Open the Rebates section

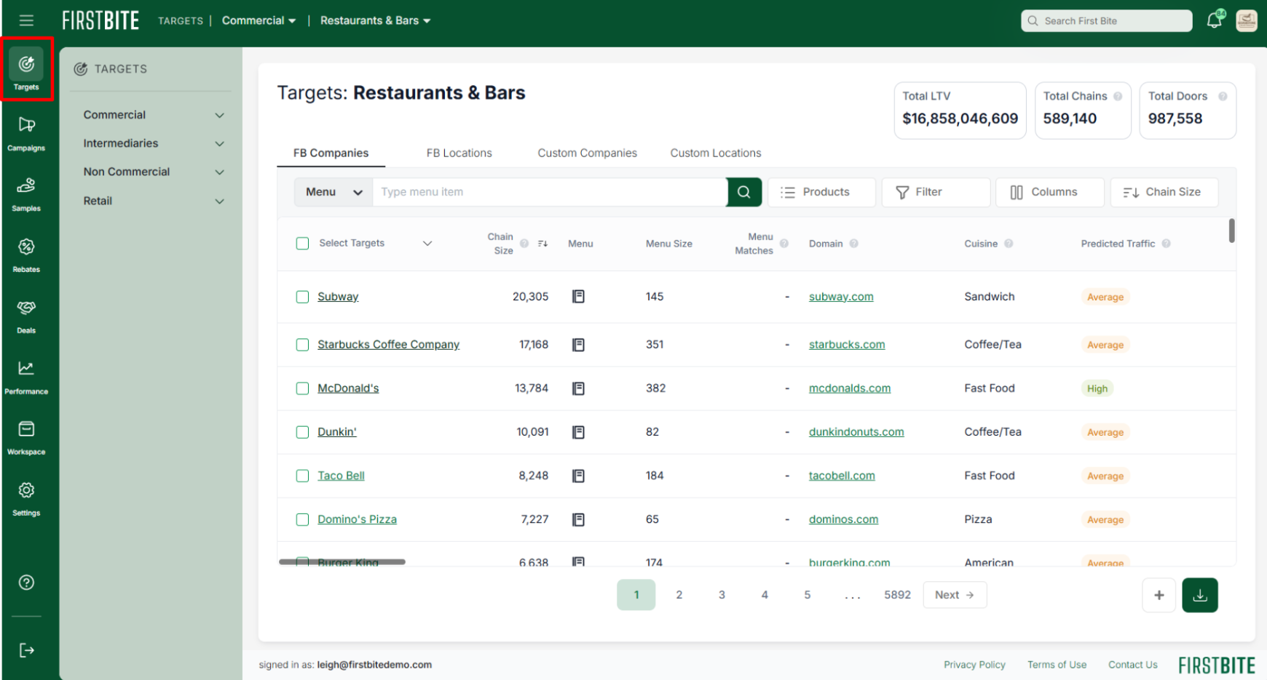click(26, 255)
